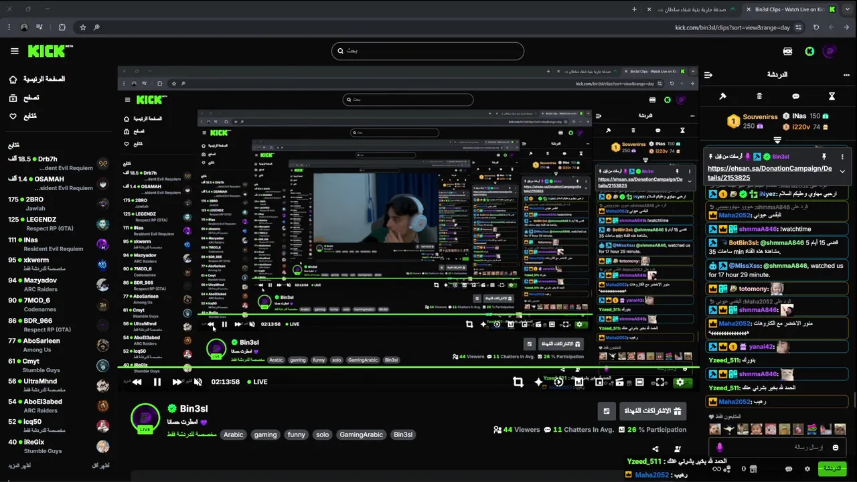Fast-forward the stream player
This screenshot has width=857, height=482.
[x=177, y=382]
